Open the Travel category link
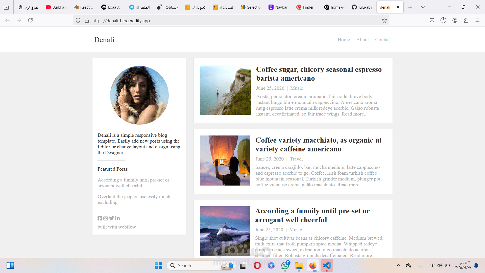Image resolution: width=485 pixels, height=273 pixels. coord(296,159)
